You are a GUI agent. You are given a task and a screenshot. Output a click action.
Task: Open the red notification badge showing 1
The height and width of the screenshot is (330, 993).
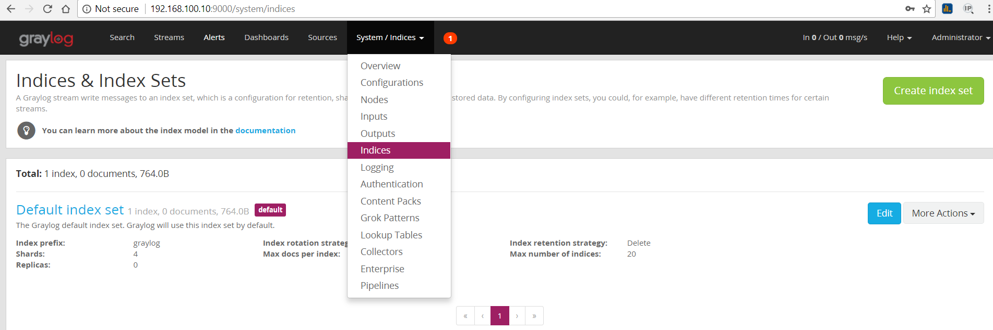pos(450,38)
